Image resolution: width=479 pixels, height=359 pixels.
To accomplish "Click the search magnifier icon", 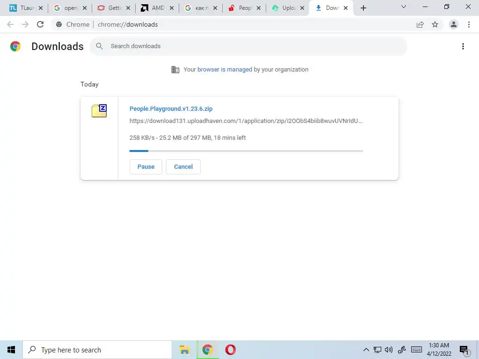I will [x=99, y=46].
